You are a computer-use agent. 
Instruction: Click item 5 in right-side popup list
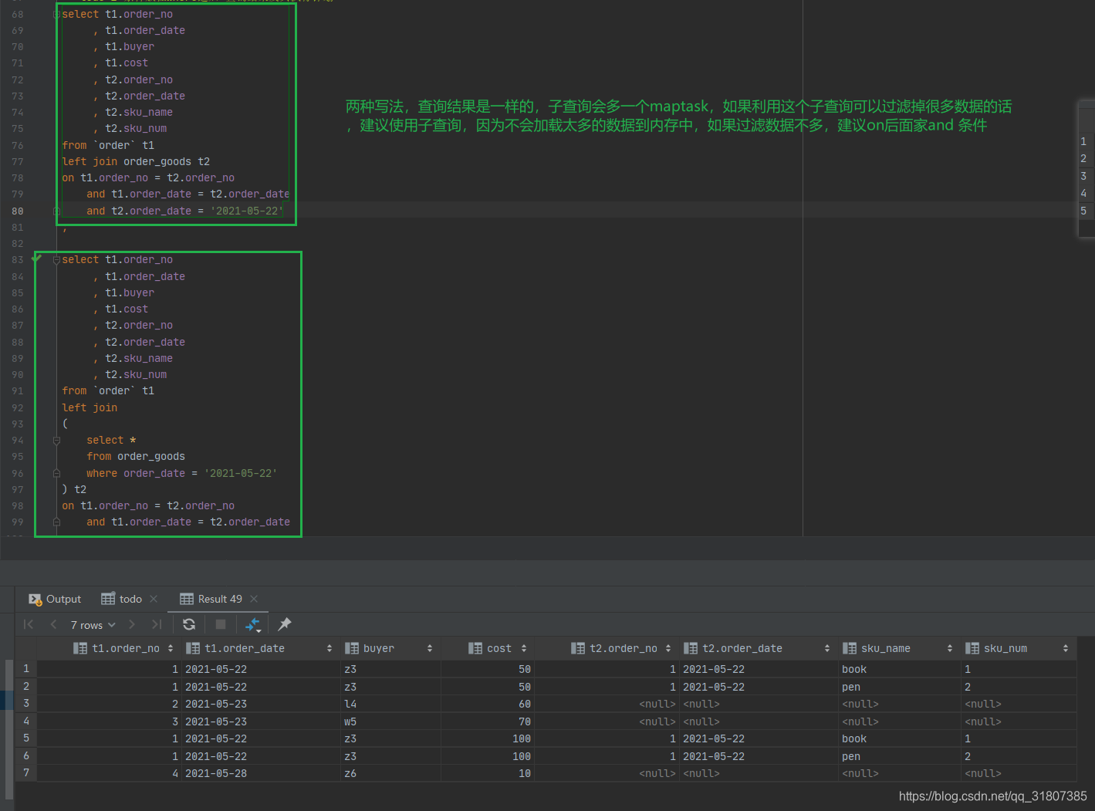point(1083,211)
